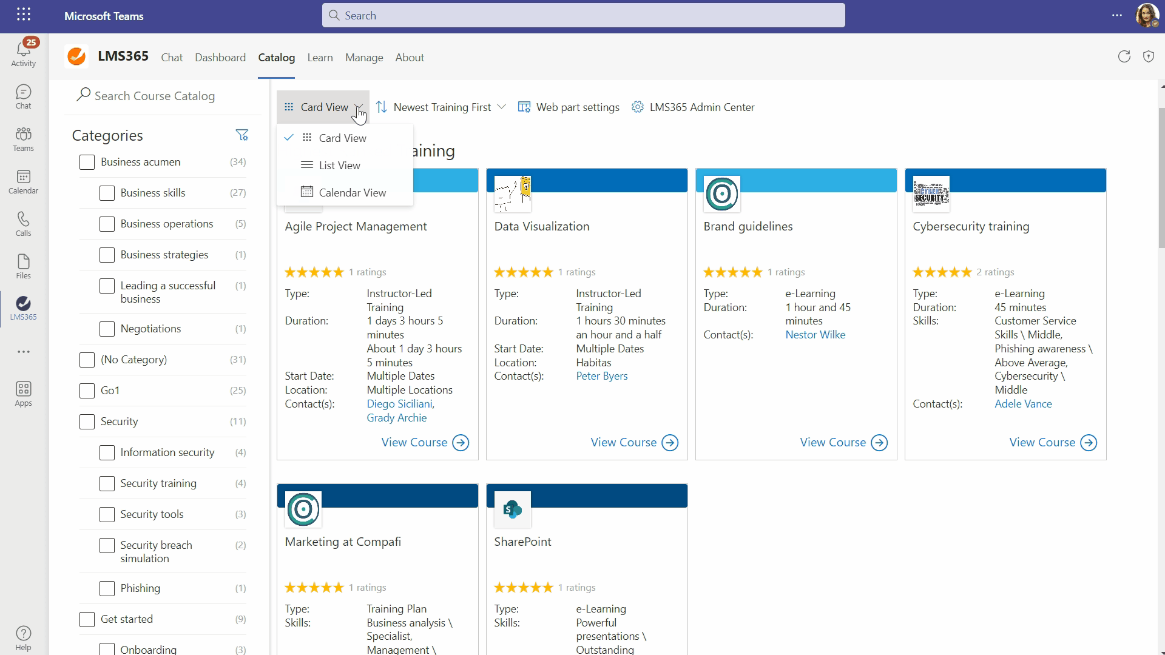Viewport: 1165px width, 655px height.
Task: Click the Teams global Search box
Action: click(583, 15)
